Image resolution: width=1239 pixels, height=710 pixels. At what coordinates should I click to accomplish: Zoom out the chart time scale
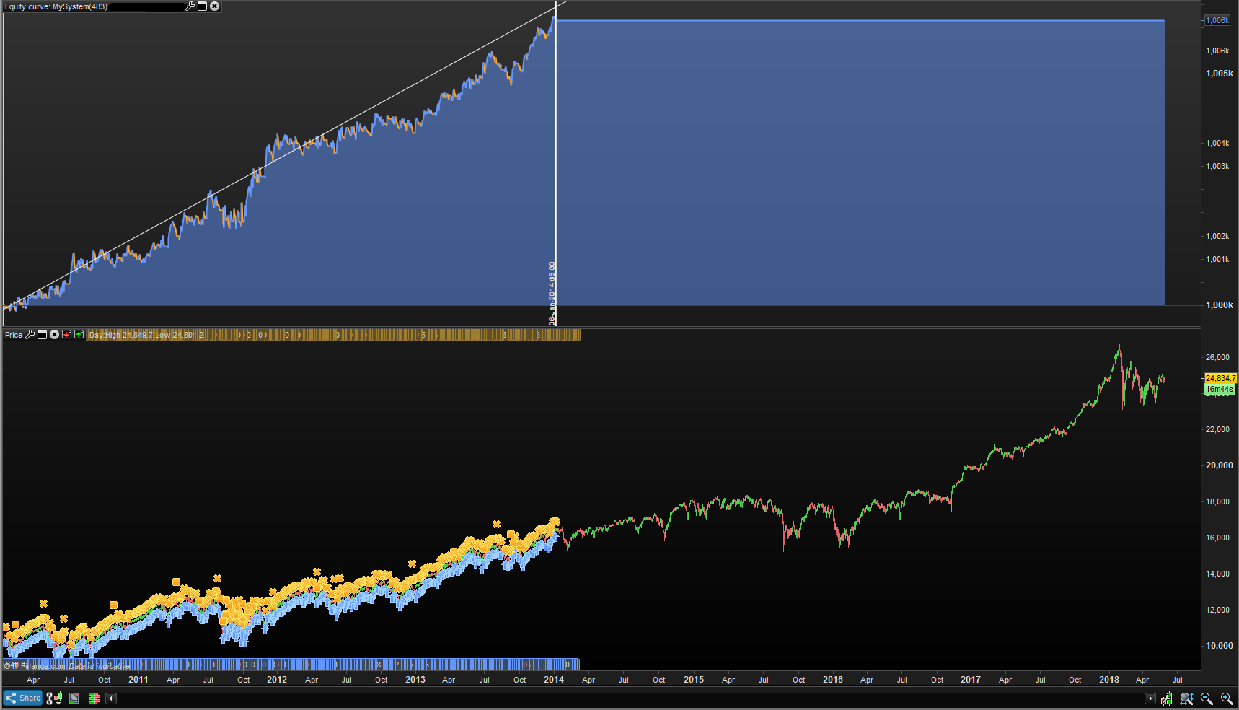[x=1207, y=698]
